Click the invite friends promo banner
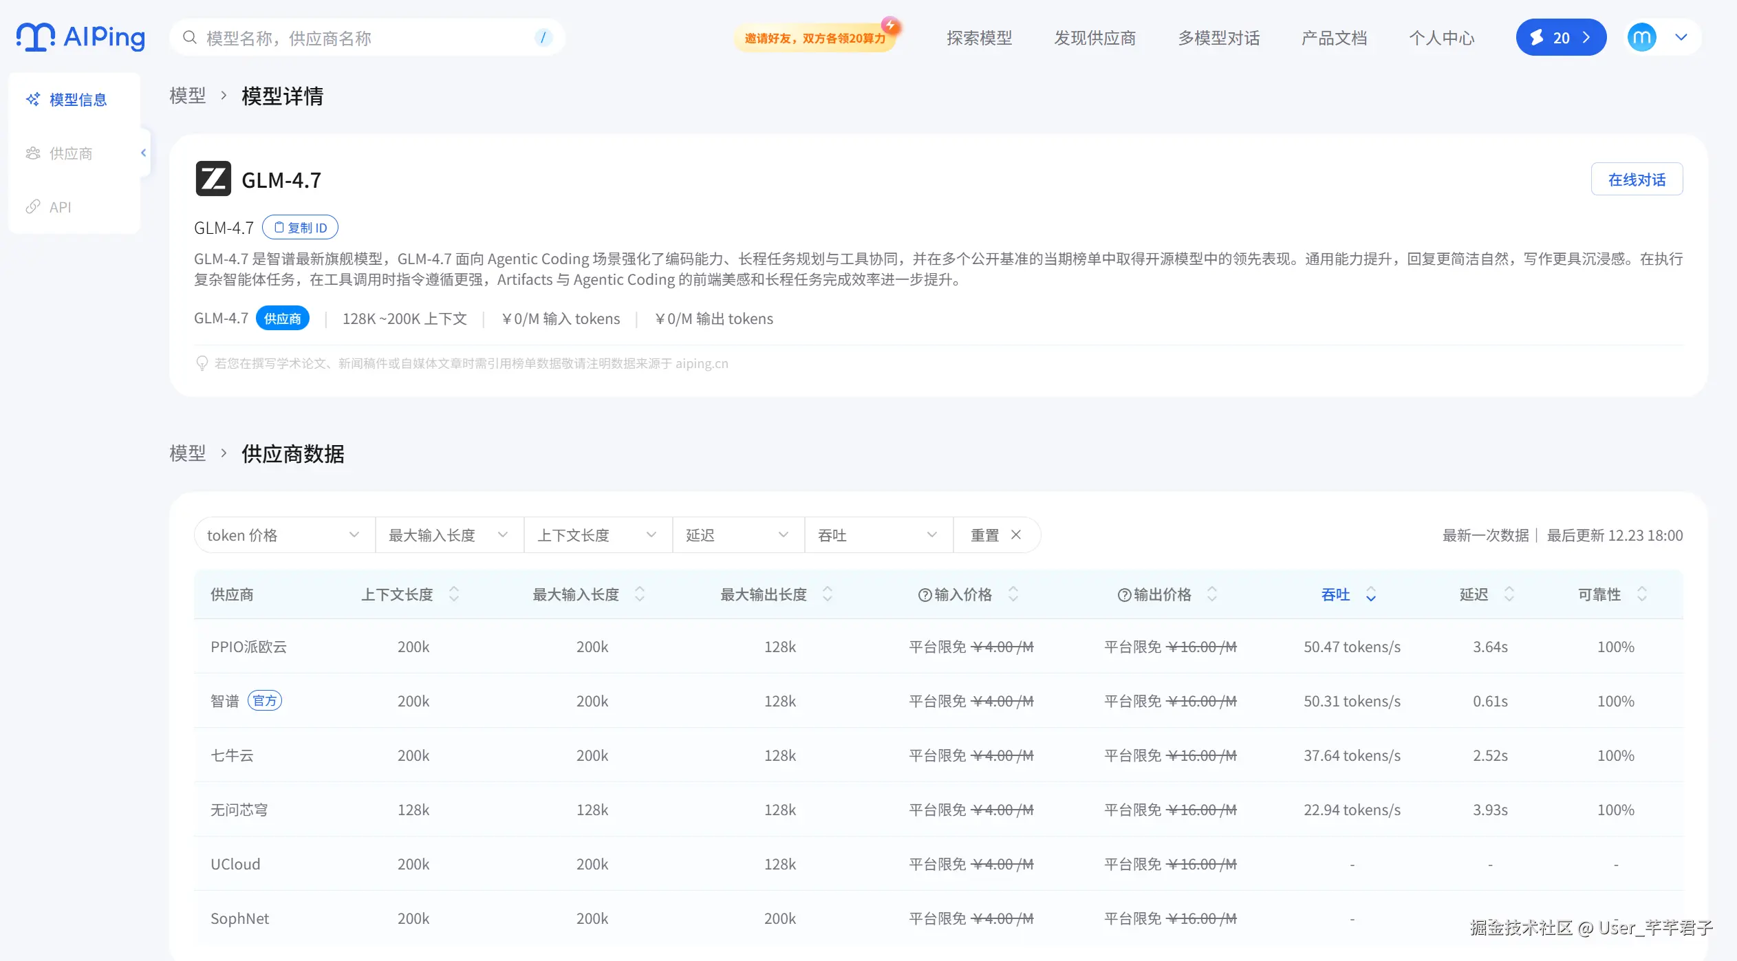The width and height of the screenshot is (1737, 961). 814,38
